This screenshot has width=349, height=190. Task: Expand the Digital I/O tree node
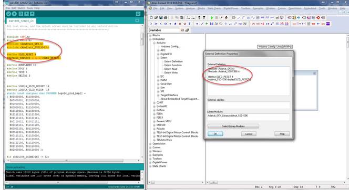coord(158,54)
